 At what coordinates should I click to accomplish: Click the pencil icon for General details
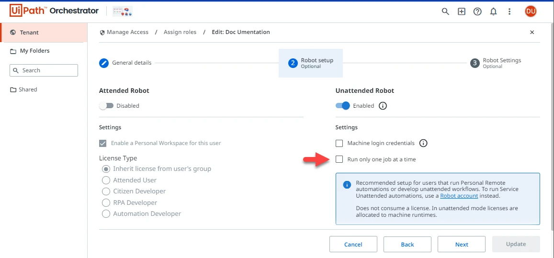pyautogui.click(x=103, y=63)
